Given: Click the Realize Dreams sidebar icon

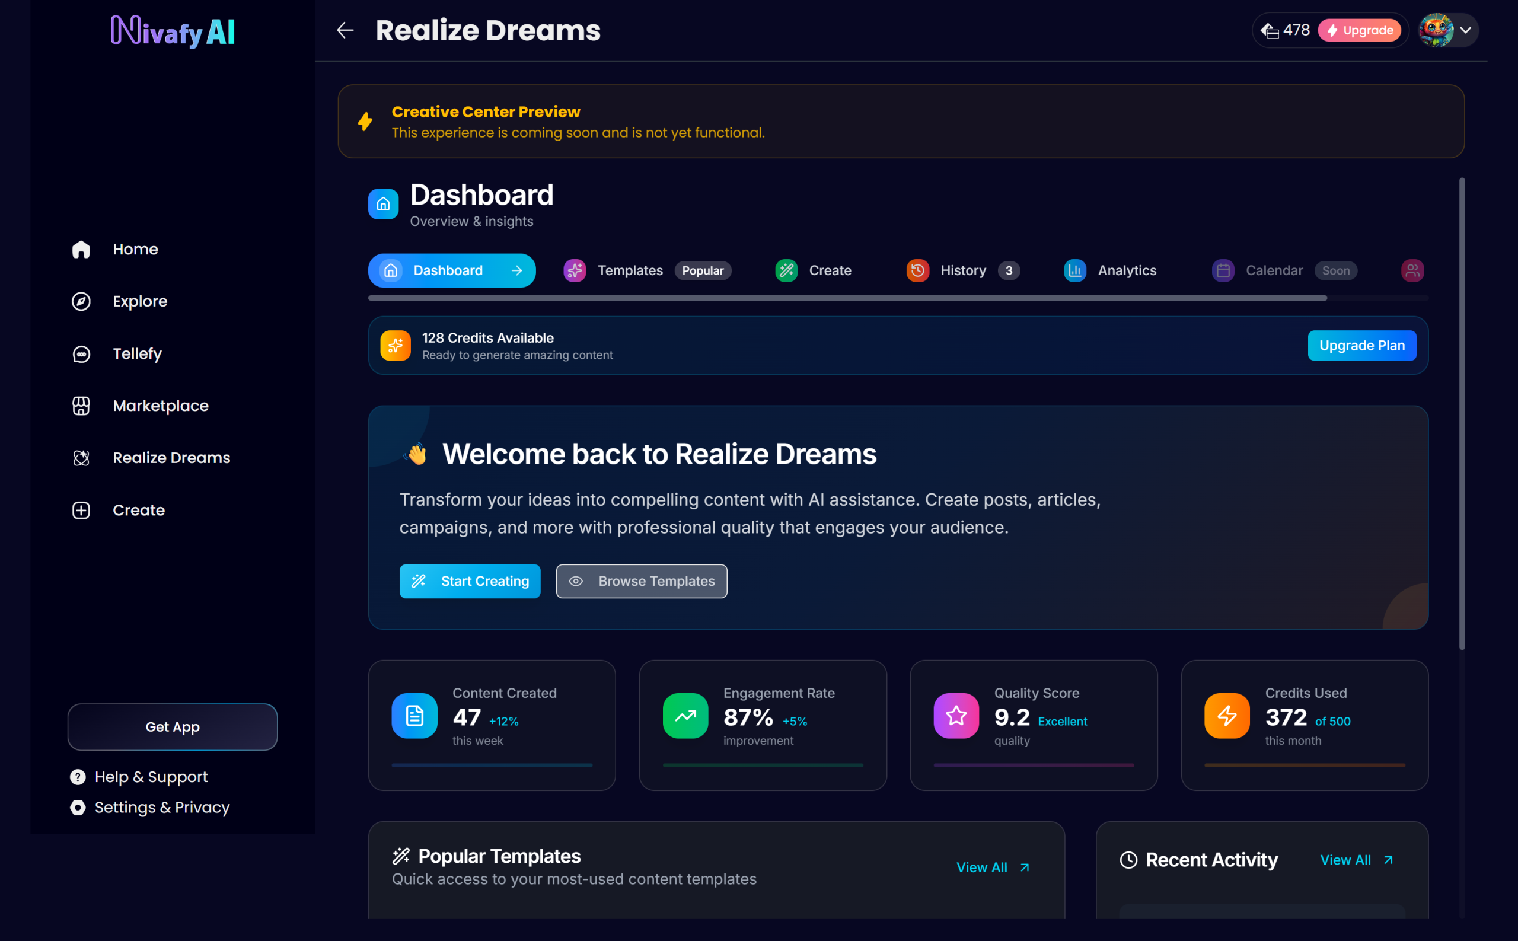Looking at the screenshot, I should [81, 458].
